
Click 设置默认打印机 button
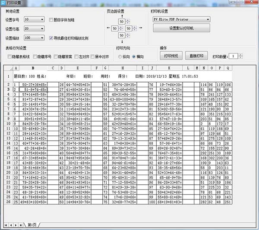pyautogui.click(x=182, y=28)
